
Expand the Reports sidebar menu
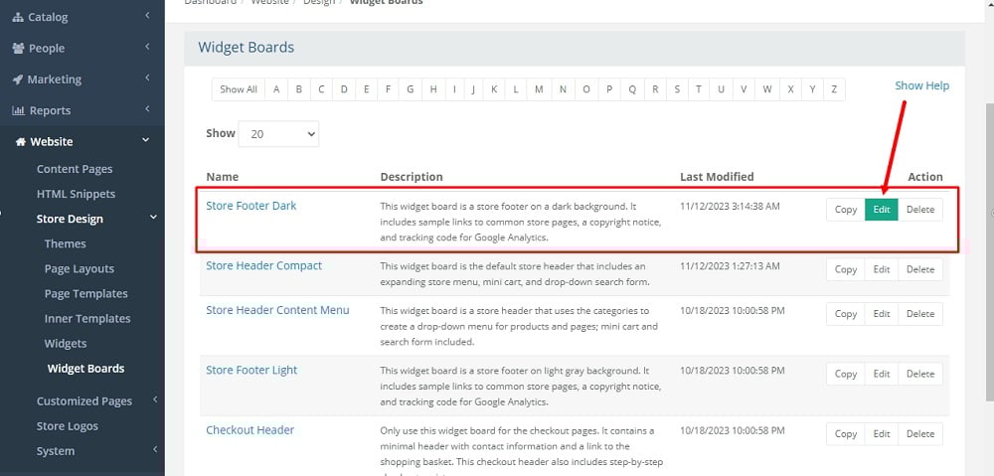[147, 108]
